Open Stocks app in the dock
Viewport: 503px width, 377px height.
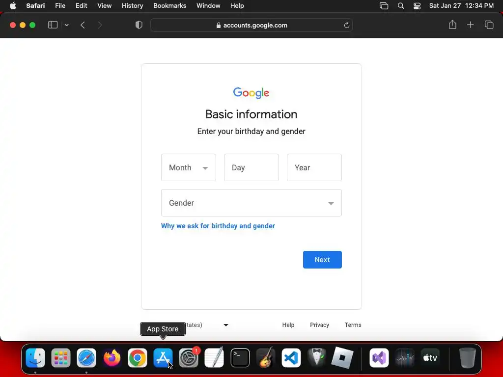click(x=405, y=358)
